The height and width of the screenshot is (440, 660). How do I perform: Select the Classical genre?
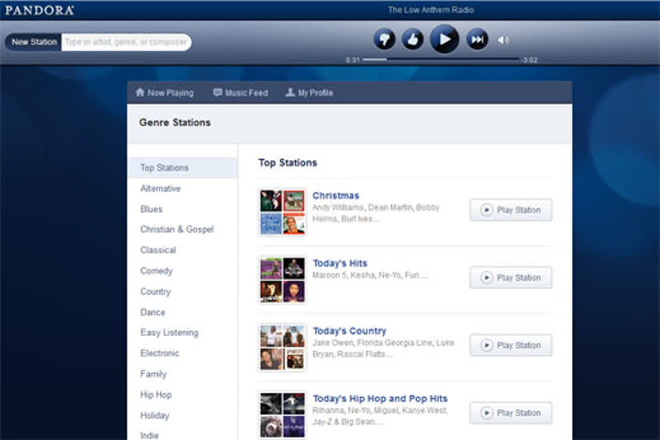click(158, 250)
